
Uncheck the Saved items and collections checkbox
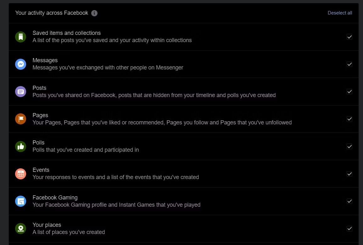click(x=349, y=37)
